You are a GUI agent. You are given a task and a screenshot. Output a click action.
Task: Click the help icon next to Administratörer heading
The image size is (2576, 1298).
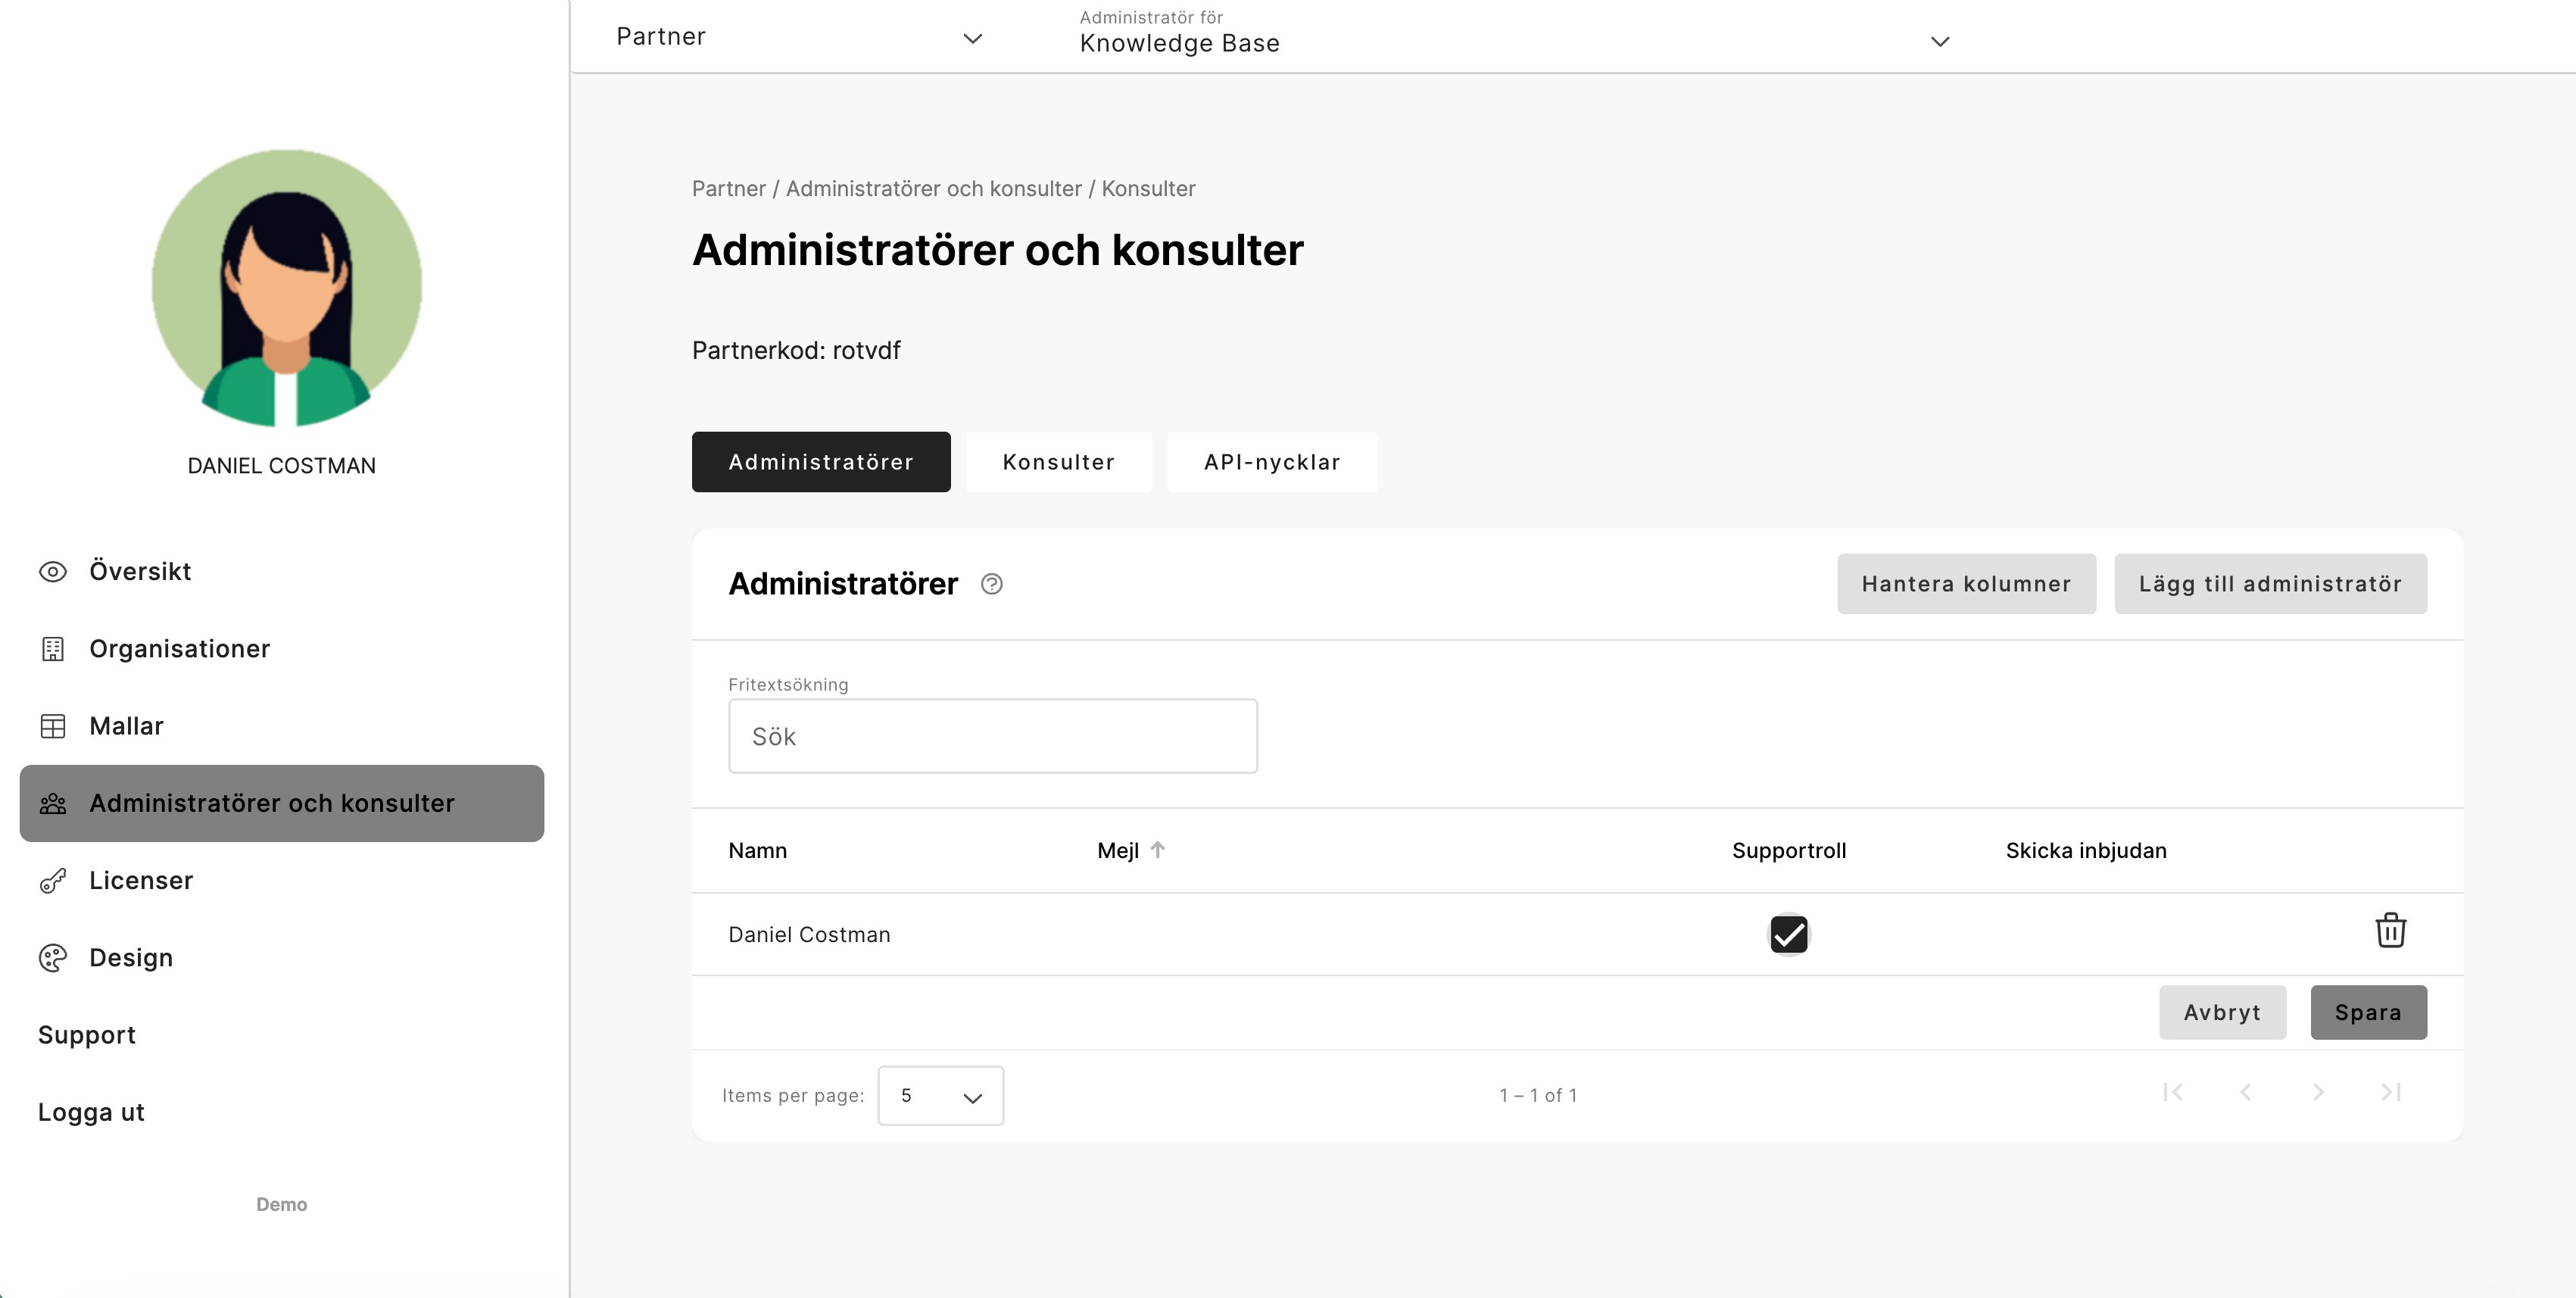point(991,584)
